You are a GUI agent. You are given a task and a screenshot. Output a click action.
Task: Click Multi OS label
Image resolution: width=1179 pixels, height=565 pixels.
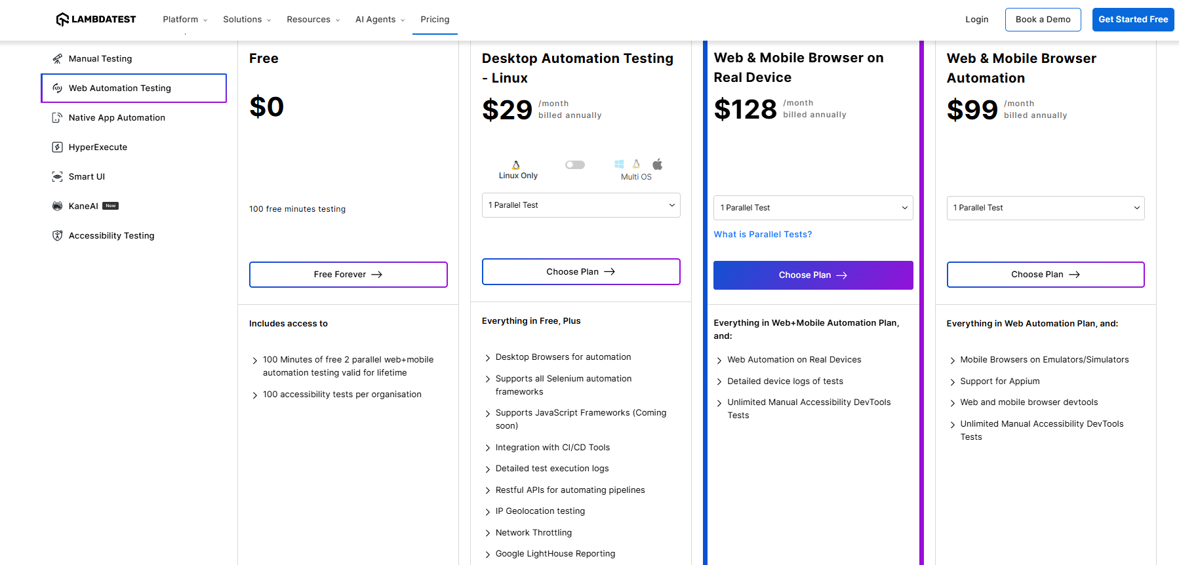coord(636,177)
